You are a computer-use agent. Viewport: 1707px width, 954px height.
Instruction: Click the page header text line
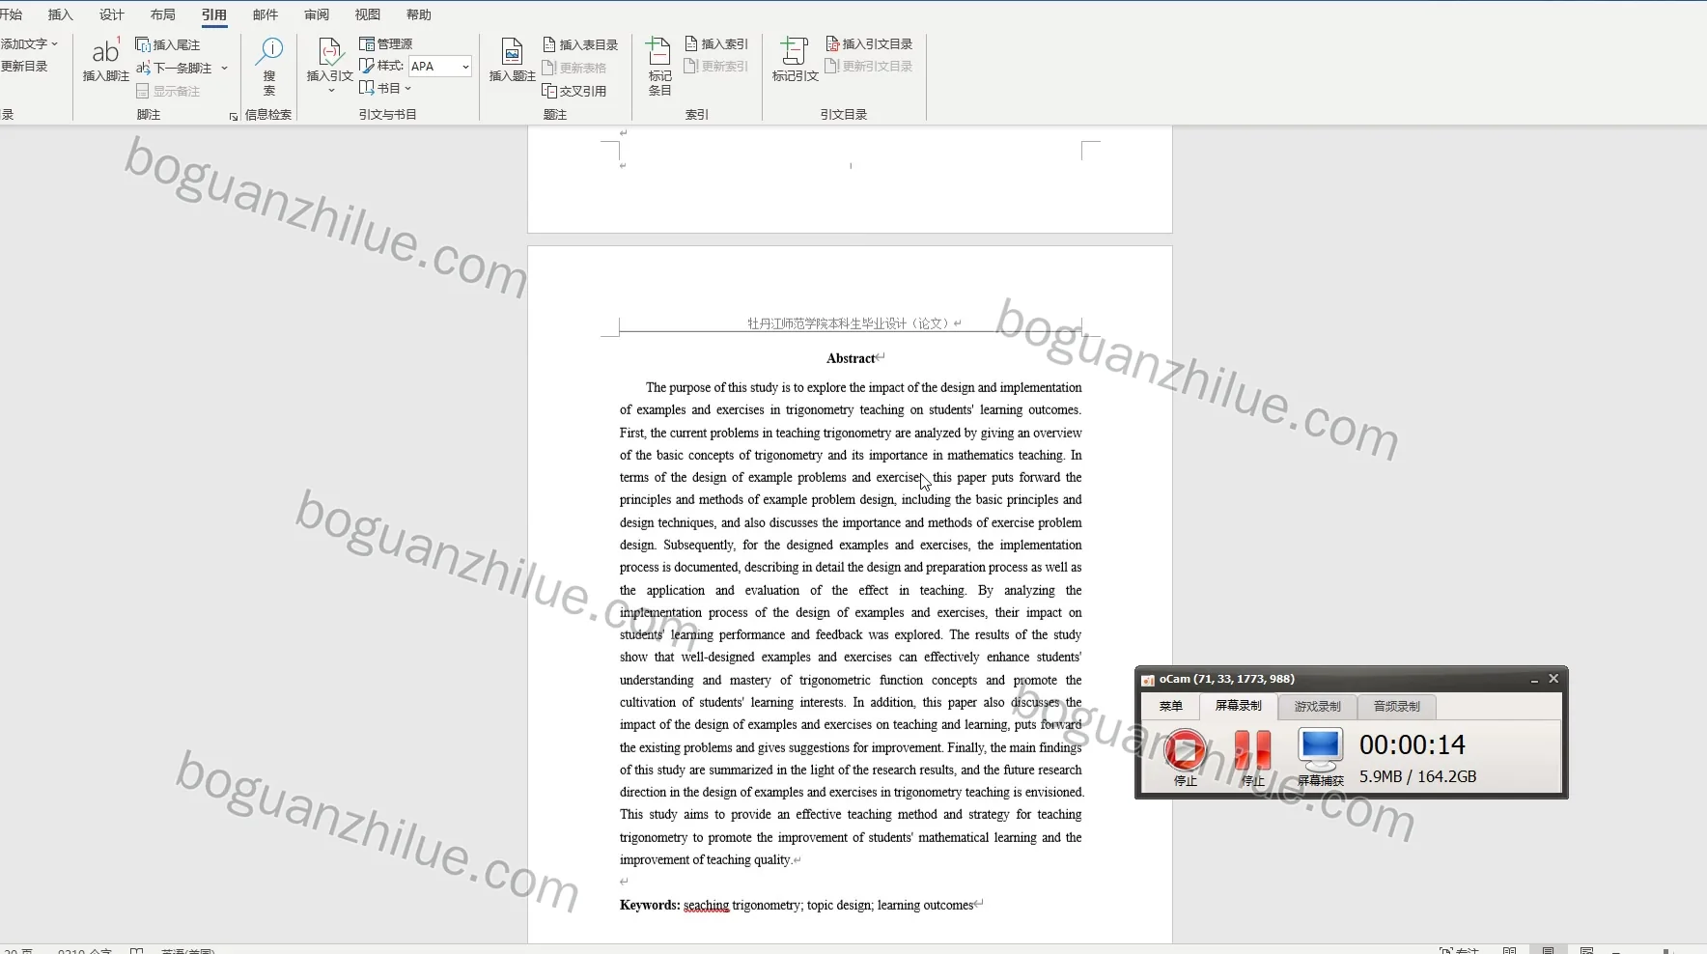(850, 323)
